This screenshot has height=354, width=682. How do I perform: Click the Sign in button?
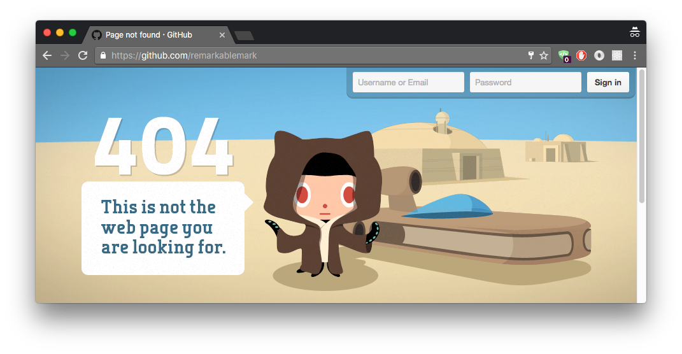[x=608, y=82]
